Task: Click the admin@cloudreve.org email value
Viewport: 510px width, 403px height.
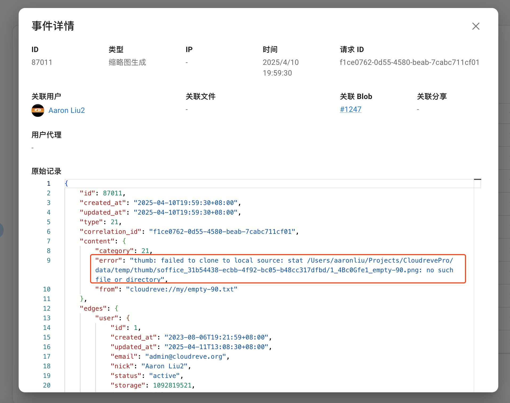Action: (x=185, y=357)
